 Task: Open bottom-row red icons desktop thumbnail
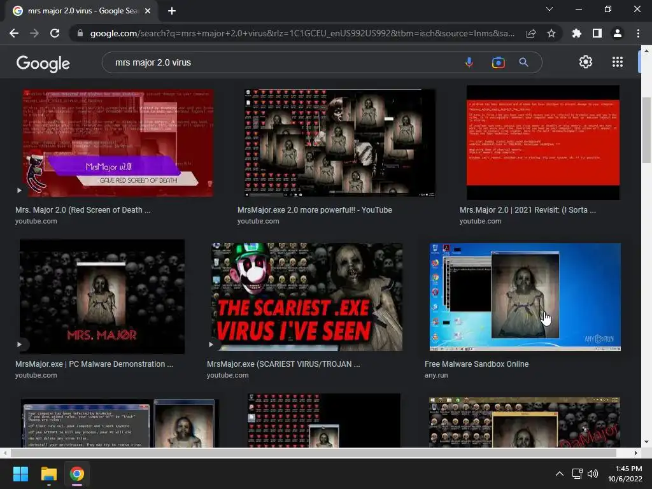click(x=324, y=420)
